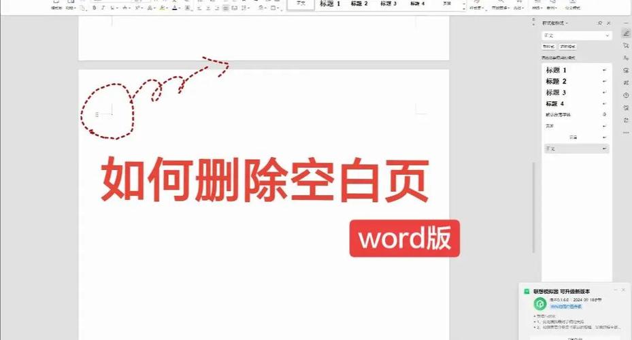Justify paragraph text
The height and width of the screenshot is (340, 632).
pyautogui.click(x=226, y=8)
